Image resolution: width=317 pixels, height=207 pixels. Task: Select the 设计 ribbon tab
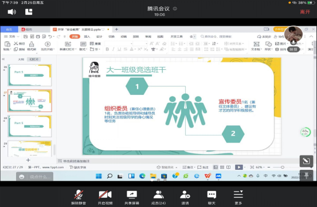click(99, 37)
